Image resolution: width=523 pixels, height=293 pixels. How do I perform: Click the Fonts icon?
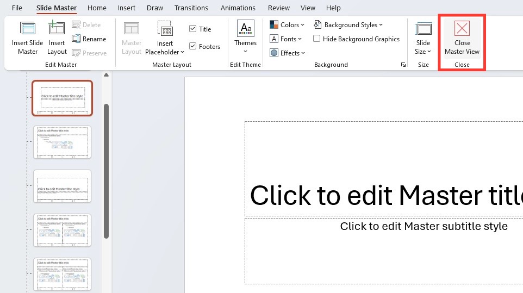coord(274,39)
